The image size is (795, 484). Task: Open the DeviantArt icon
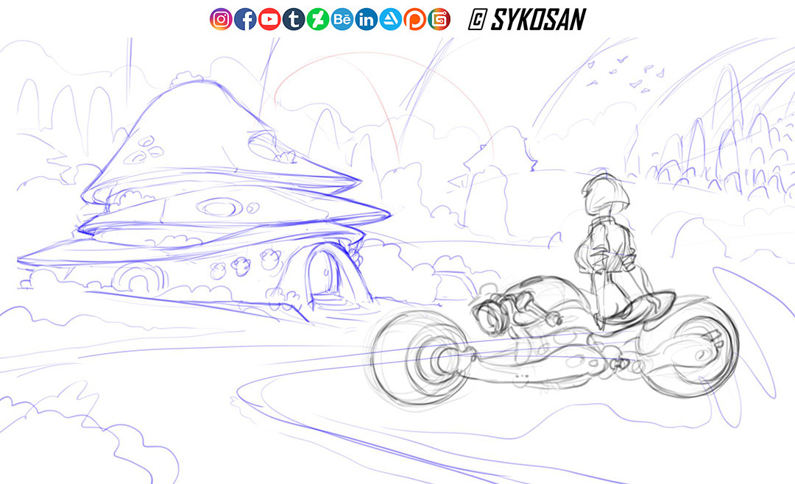pos(318,19)
